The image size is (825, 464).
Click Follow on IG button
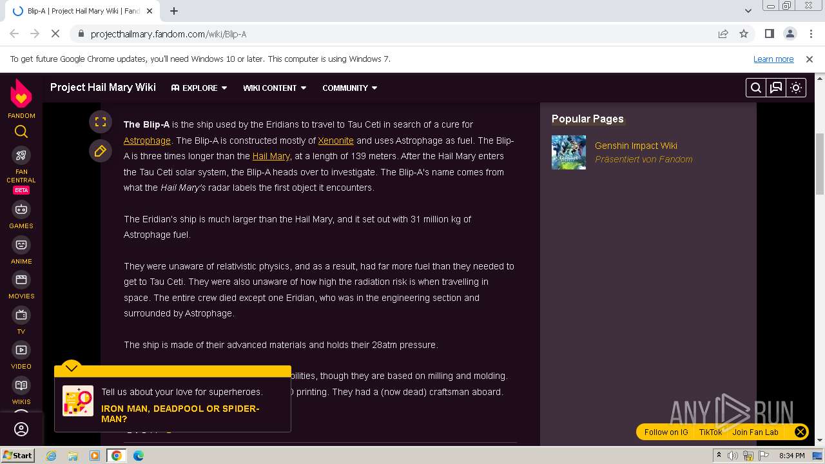pos(666,432)
